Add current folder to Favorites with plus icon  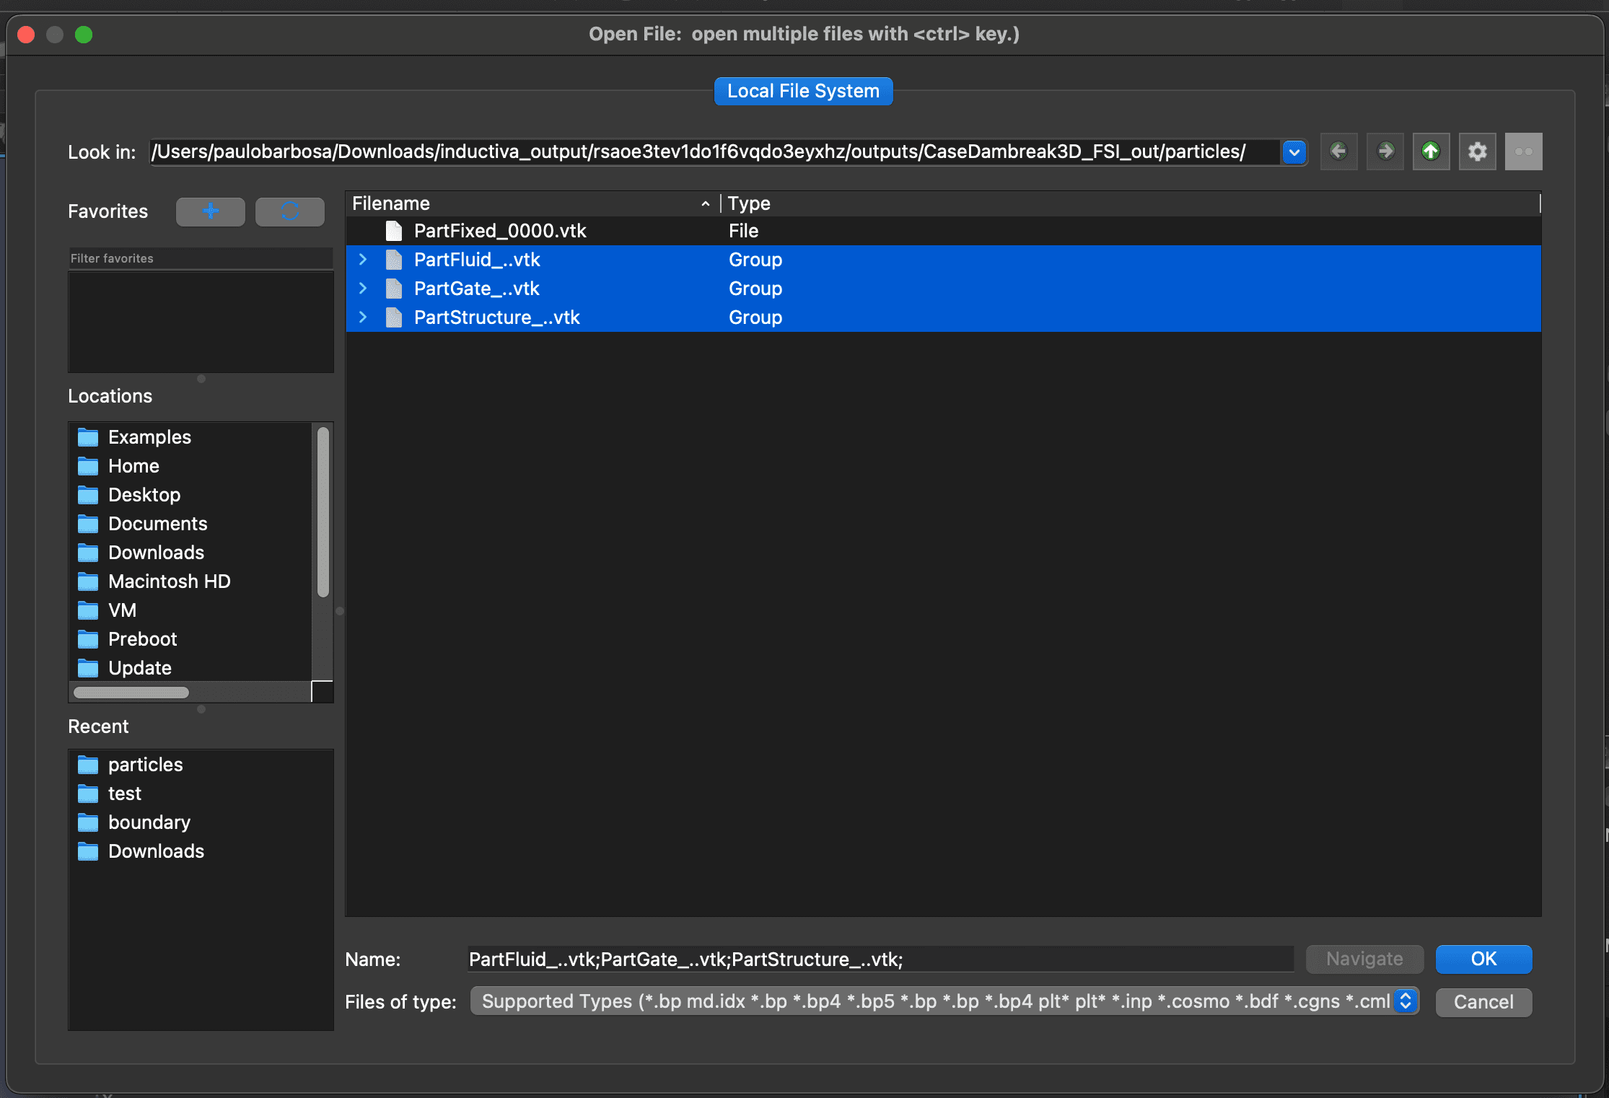(210, 211)
